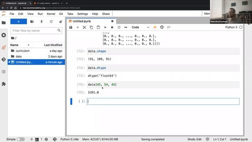Open the Help menu
252x142 pixels.
click(95, 14)
